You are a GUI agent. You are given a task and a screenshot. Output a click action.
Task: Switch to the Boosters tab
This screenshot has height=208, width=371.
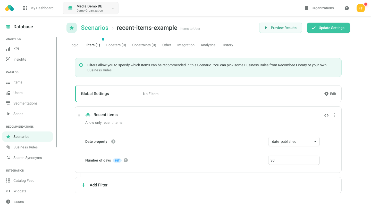click(x=116, y=45)
